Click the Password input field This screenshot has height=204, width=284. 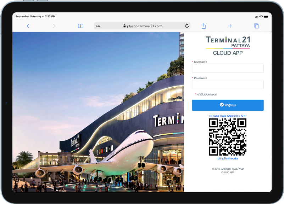pos(228,84)
